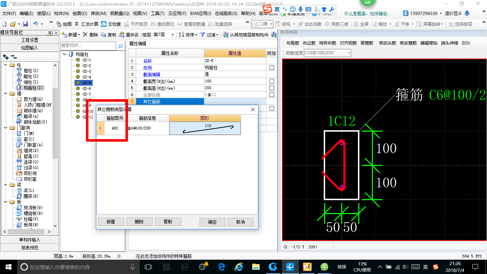Click into the 搜索构件 search field
The image size is (487, 274).
click(x=88, y=46)
